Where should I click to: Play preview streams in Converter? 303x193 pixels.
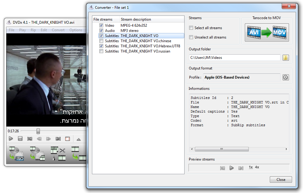(231, 168)
